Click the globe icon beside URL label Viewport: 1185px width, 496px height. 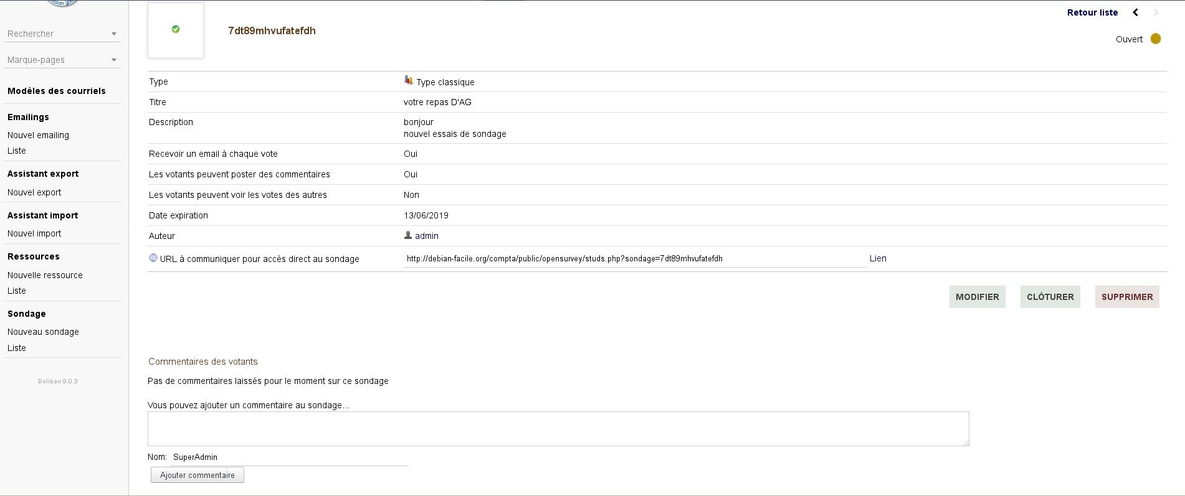(153, 258)
